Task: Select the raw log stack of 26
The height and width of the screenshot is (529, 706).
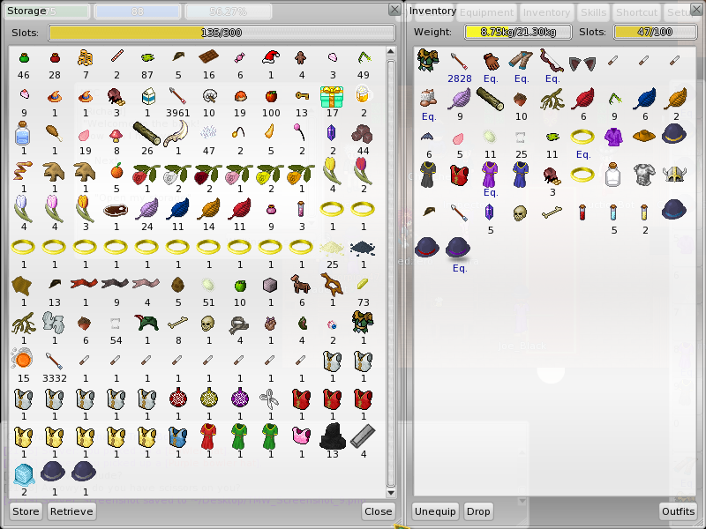Action: [x=147, y=134]
